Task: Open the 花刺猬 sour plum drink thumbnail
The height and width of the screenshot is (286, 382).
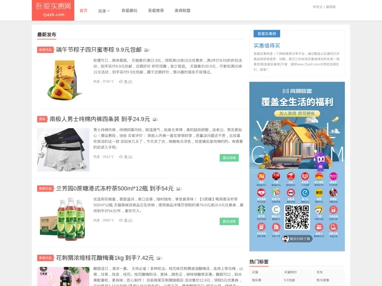Action: click(63, 276)
